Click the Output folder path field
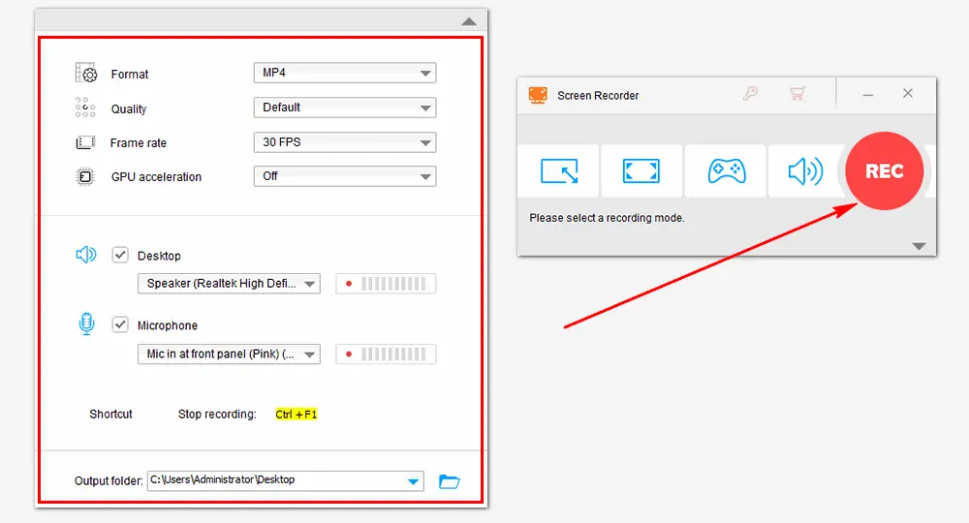Viewport: 969px width, 523px height. tap(286, 480)
